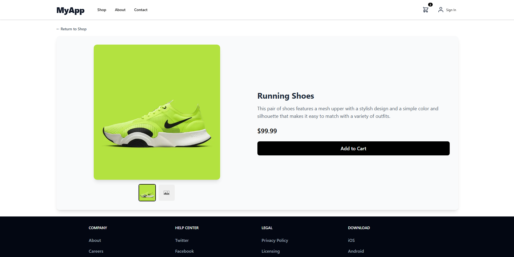Click the Running Shoes title

[x=286, y=96]
